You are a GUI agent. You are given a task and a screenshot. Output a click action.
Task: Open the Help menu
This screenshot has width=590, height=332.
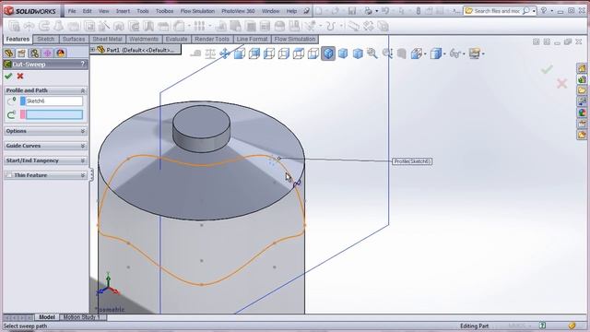[291, 11]
